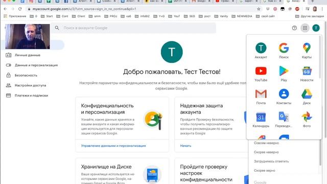
Task: Open the YouT bookmarks folder
Action: point(174,16)
